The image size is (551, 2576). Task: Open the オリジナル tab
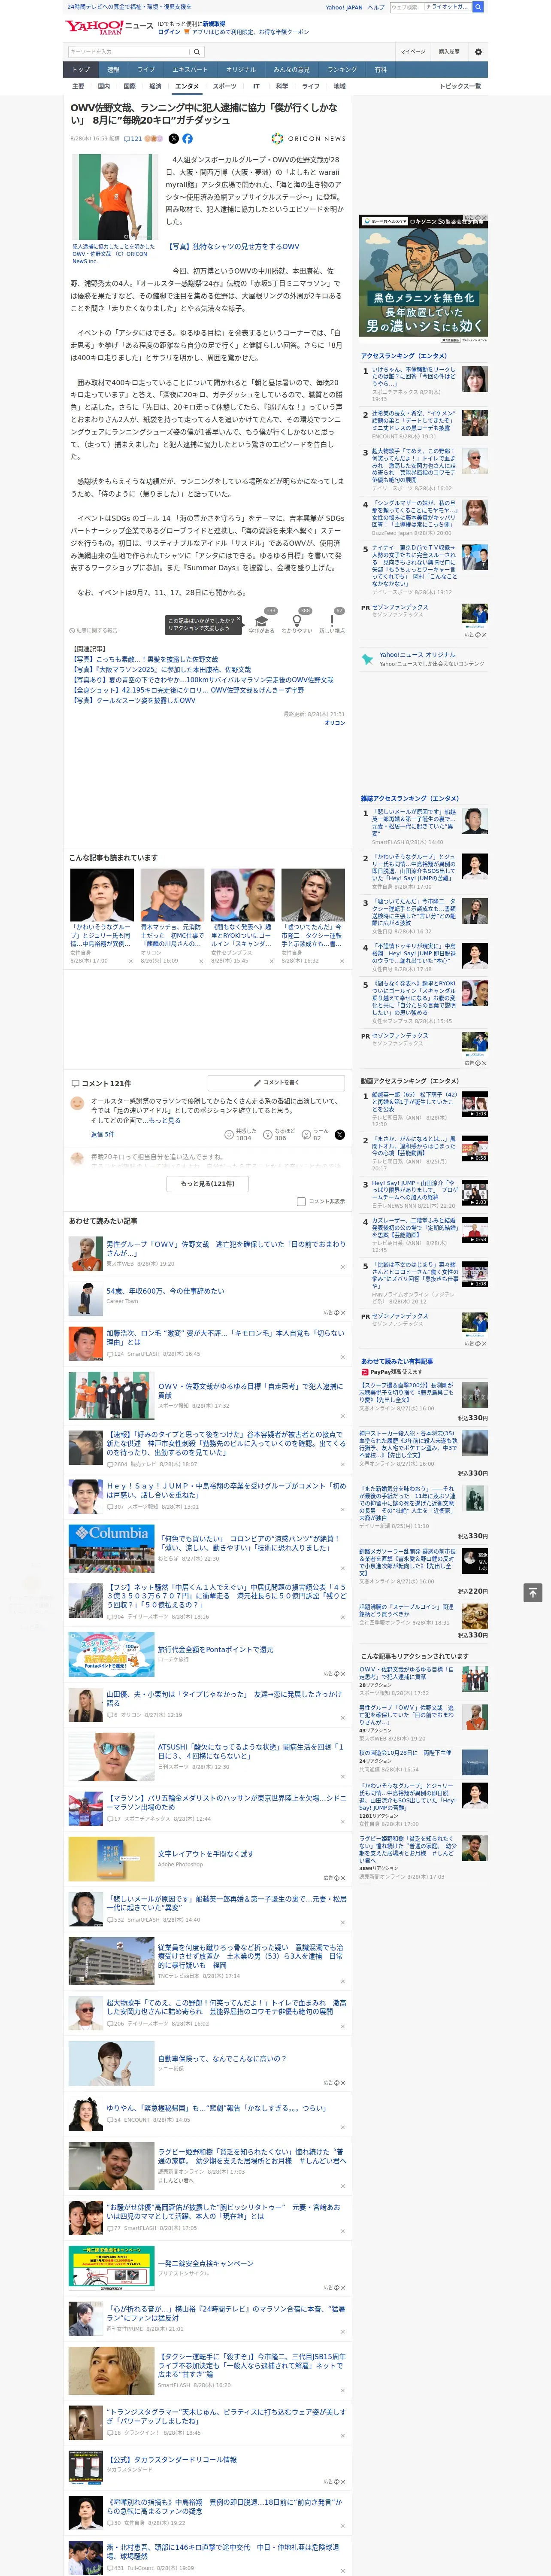pos(241,70)
